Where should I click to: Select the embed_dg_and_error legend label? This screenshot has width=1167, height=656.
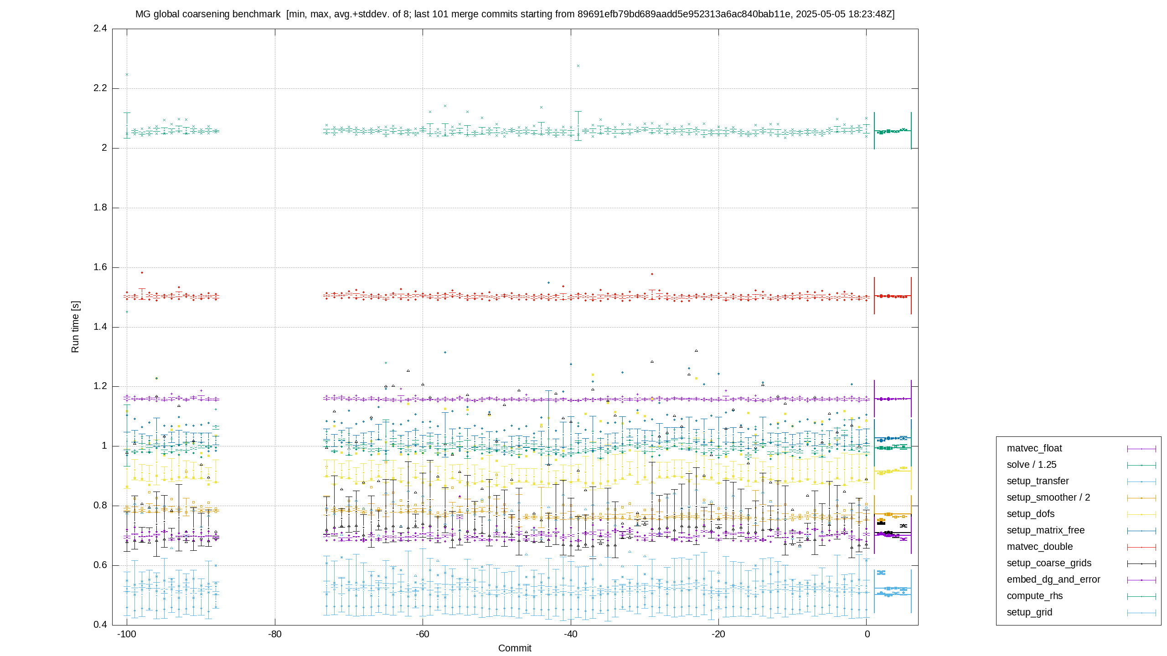1053,579
